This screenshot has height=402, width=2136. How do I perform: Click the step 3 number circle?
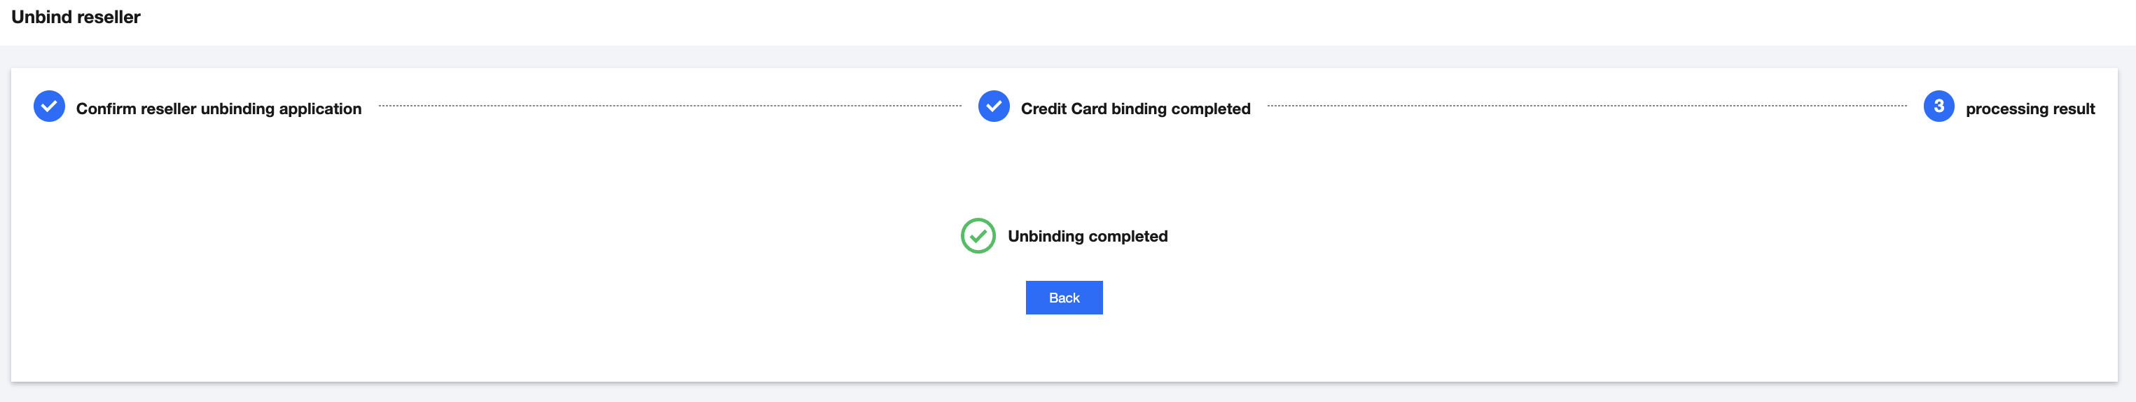pos(1938,106)
